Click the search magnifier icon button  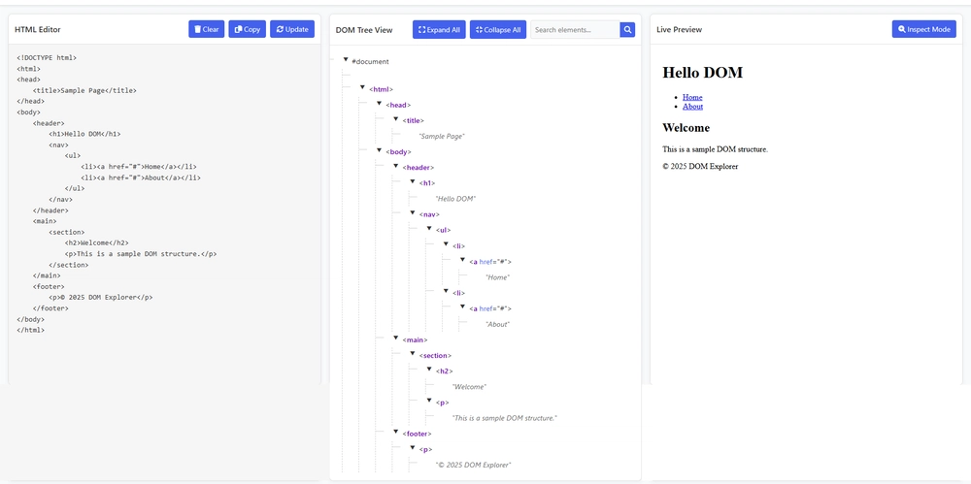(x=627, y=30)
